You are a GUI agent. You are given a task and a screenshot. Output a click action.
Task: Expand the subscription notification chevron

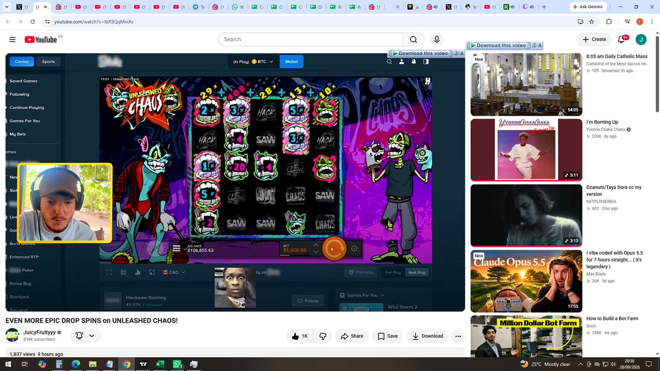(92, 335)
